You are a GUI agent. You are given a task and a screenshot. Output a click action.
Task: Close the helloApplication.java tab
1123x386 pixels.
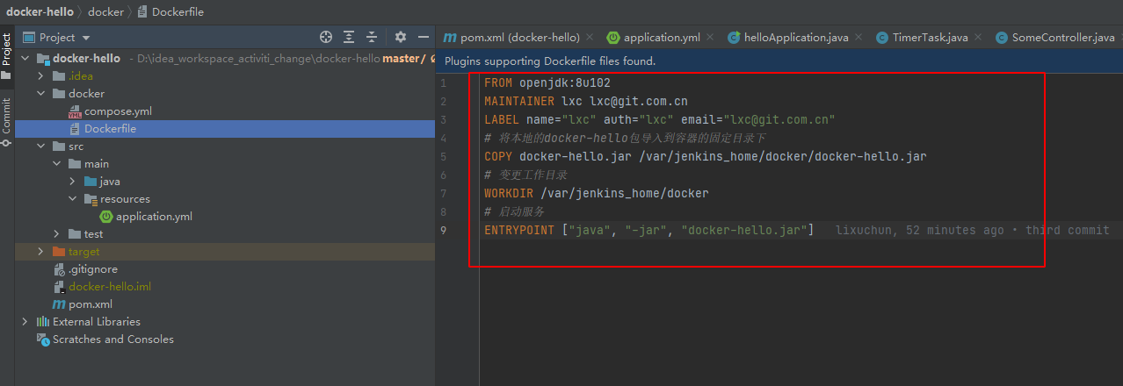click(859, 38)
